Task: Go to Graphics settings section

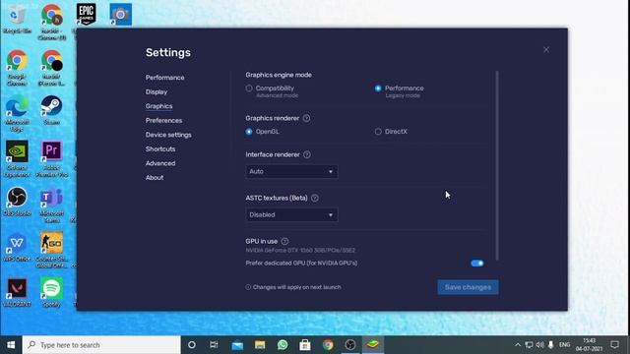Action: point(159,106)
